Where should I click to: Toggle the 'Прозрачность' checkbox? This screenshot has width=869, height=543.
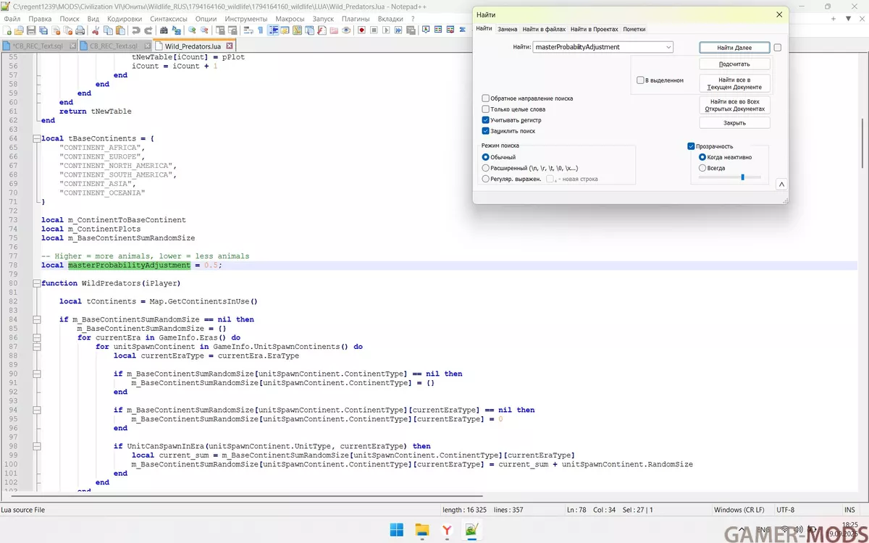coord(691,146)
